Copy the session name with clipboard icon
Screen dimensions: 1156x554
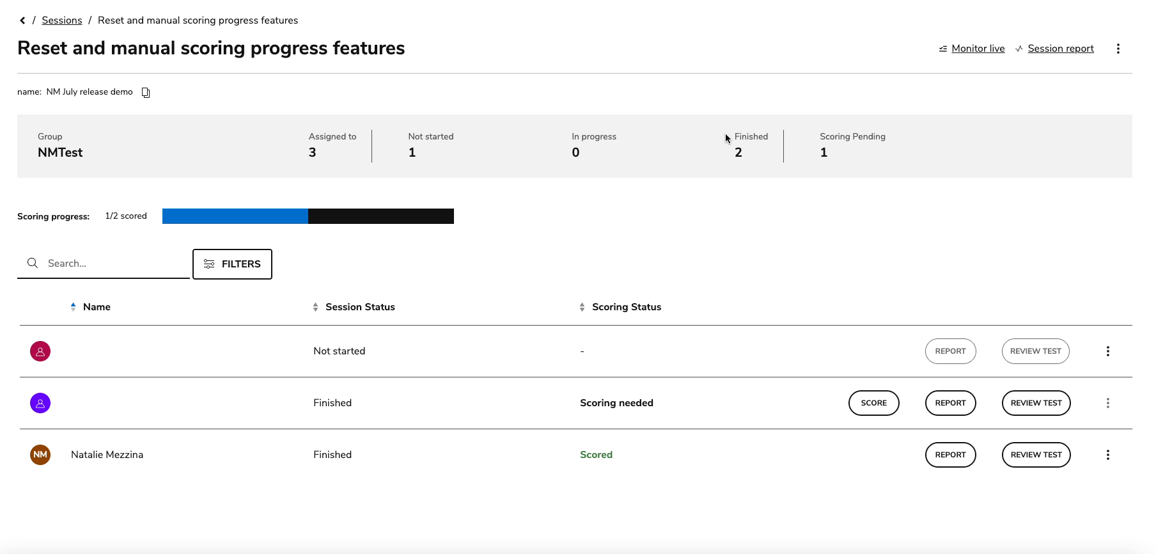tap(146, 93)
